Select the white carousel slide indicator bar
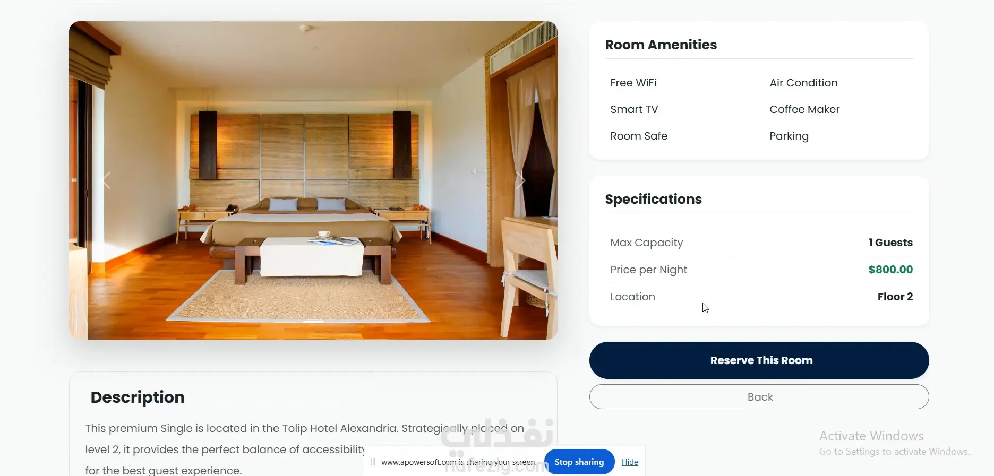This screenshot has width=994, height=476. 313,322
